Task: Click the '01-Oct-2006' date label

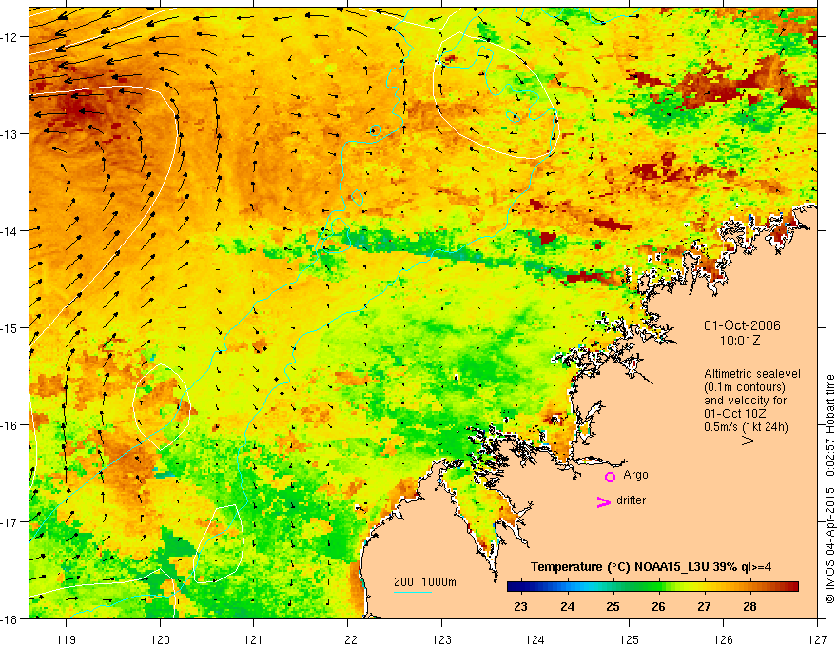Action: point(742,325)
